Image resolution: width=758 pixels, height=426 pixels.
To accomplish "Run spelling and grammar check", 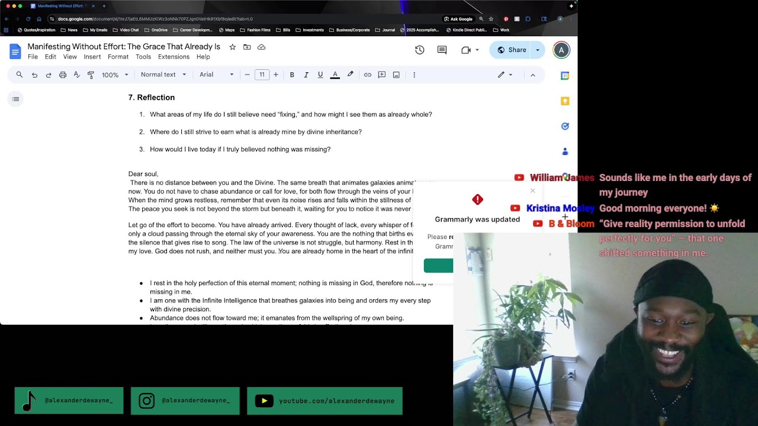I will [x=76, y=75].
